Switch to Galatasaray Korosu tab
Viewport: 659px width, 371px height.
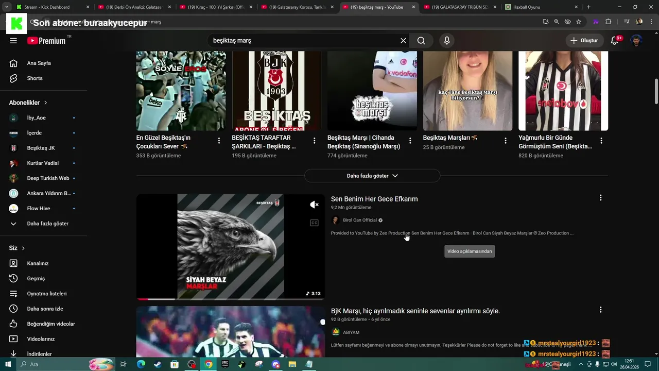click(297, 7)
